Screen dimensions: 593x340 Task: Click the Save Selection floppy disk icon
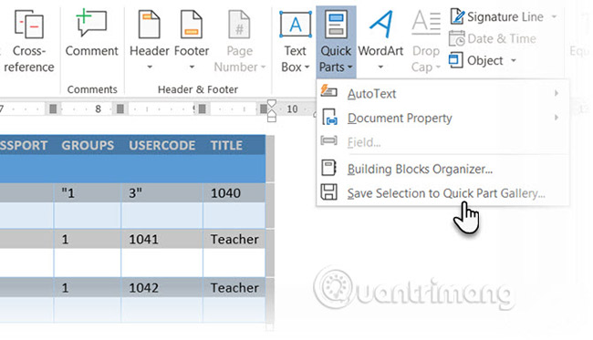tap(328, 192)
